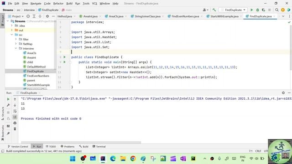Click run gutter icon beside class FindDuplicate
The image size is (292, 164).
coord(65,57)
